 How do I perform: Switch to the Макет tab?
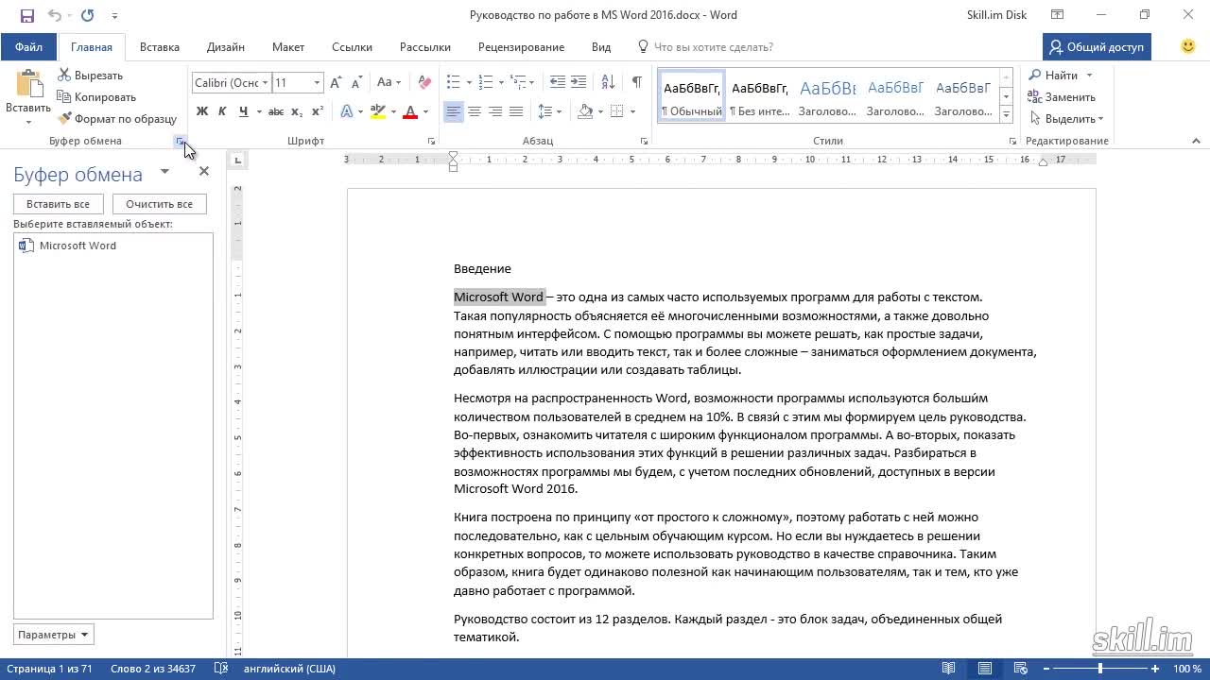(288, 46)
